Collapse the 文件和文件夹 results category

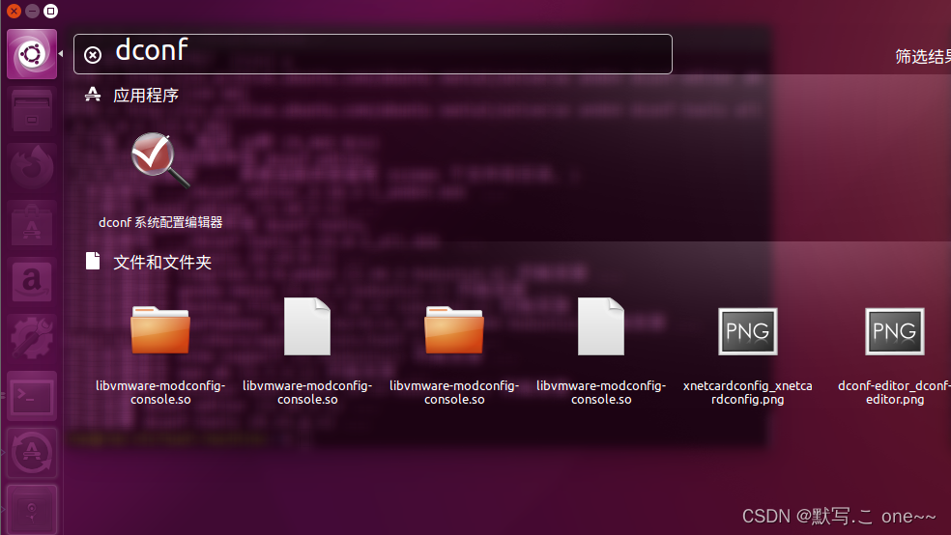pos(162,263)
